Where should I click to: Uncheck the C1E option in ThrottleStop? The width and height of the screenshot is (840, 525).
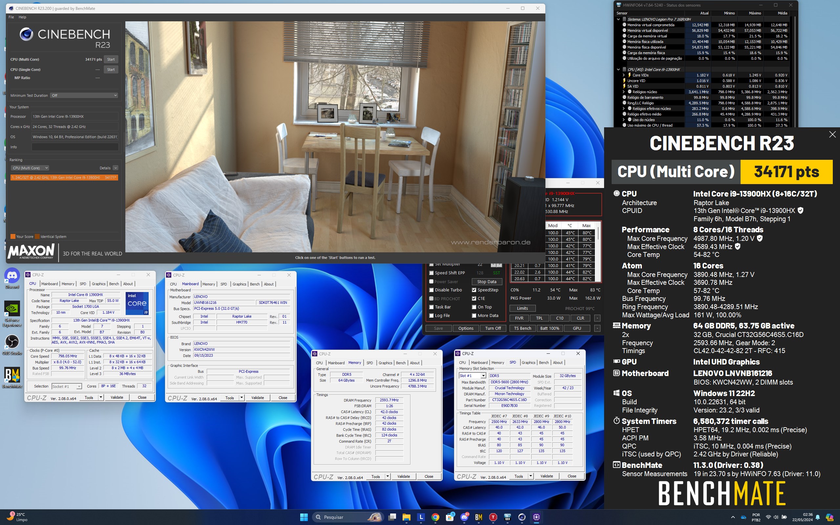pyautogui.click(x=474, y=299)
